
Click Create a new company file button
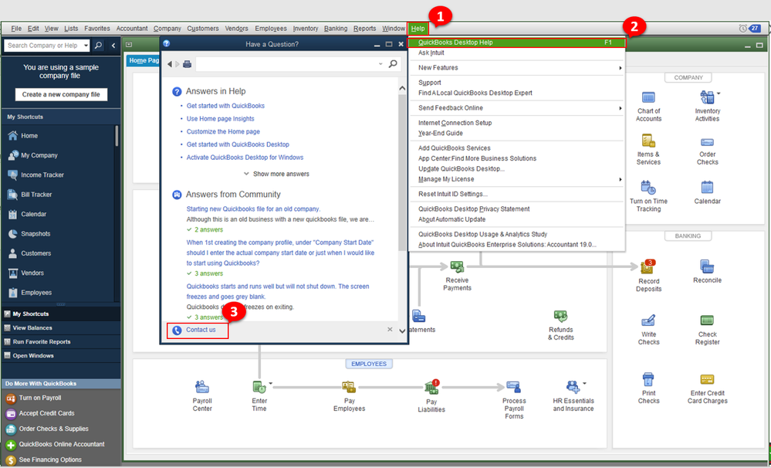(x=61, y=94)
